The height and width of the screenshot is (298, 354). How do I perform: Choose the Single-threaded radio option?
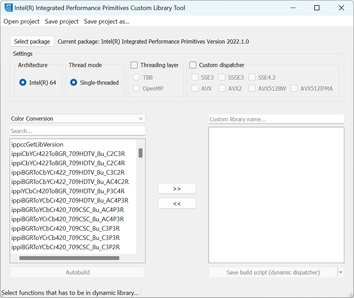[74, 83]
